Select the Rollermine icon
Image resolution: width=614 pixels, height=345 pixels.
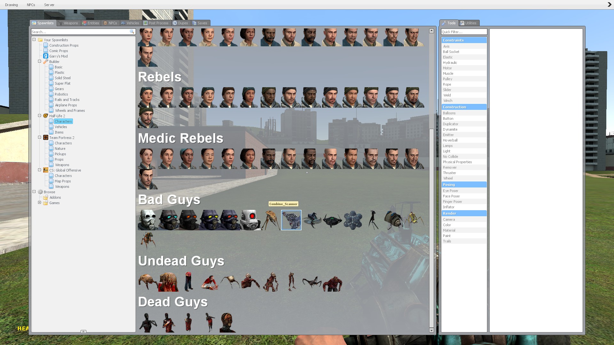click(353, 220)
